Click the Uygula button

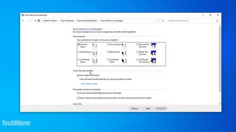[x=161, y=109]
